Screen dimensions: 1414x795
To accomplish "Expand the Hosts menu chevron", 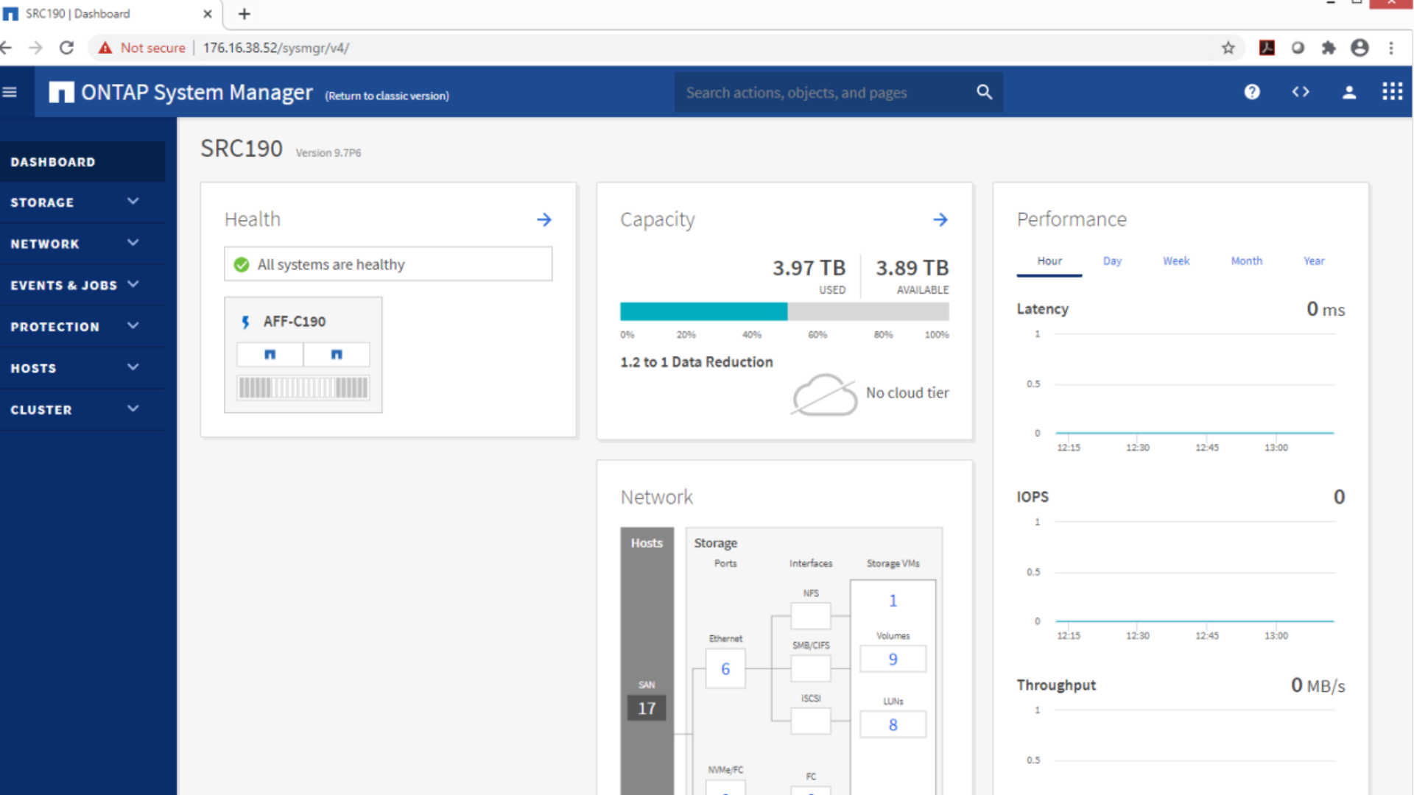I will 133,367.
